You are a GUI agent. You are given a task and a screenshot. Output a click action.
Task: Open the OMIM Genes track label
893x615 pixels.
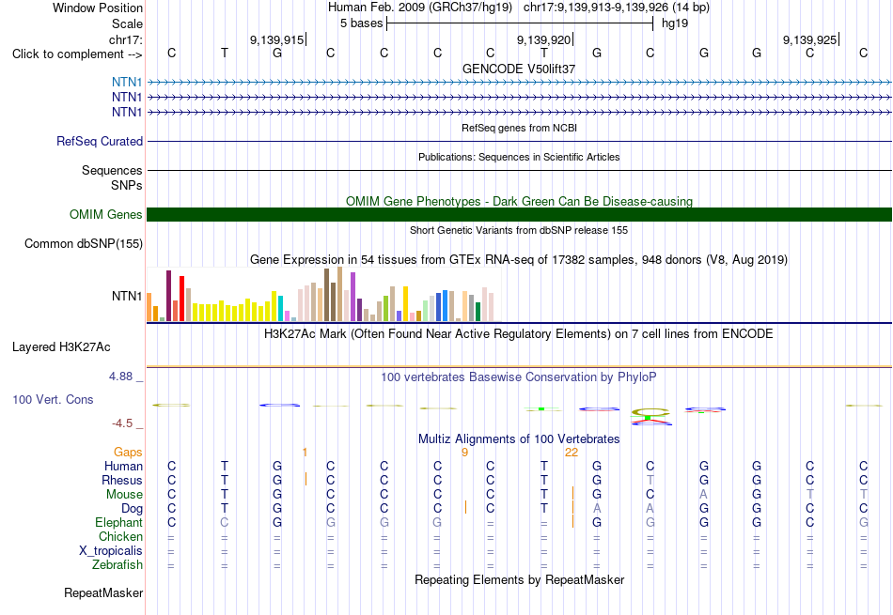[x=105, y=214]
